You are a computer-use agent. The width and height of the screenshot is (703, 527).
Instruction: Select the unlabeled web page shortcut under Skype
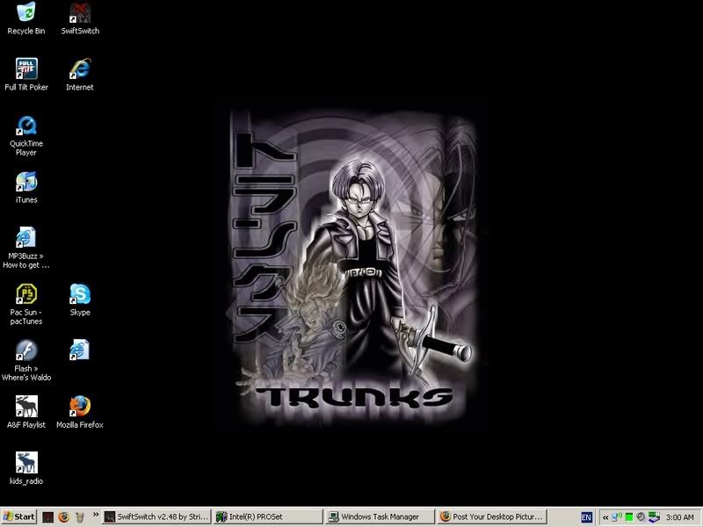80,350
